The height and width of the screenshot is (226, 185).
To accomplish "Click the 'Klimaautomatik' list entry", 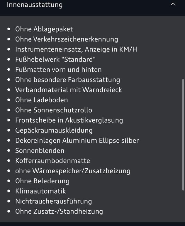I will (40, 191).
